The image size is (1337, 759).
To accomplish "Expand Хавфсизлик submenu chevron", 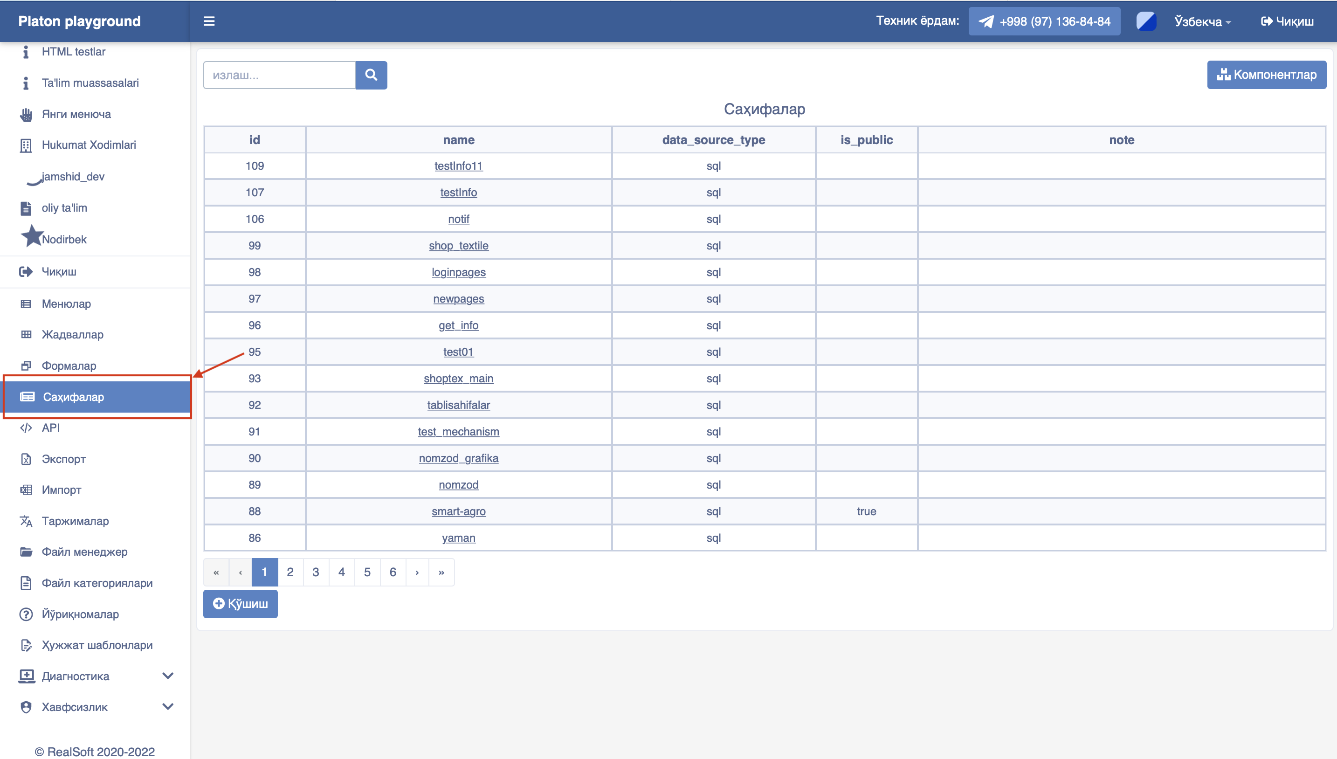I will (x=168, y=706).
